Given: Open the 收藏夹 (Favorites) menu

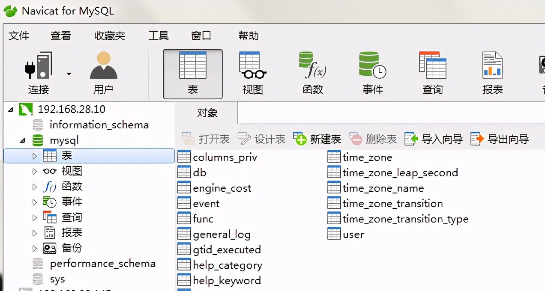Looking at the screenshot, I should tap(110, 36).
